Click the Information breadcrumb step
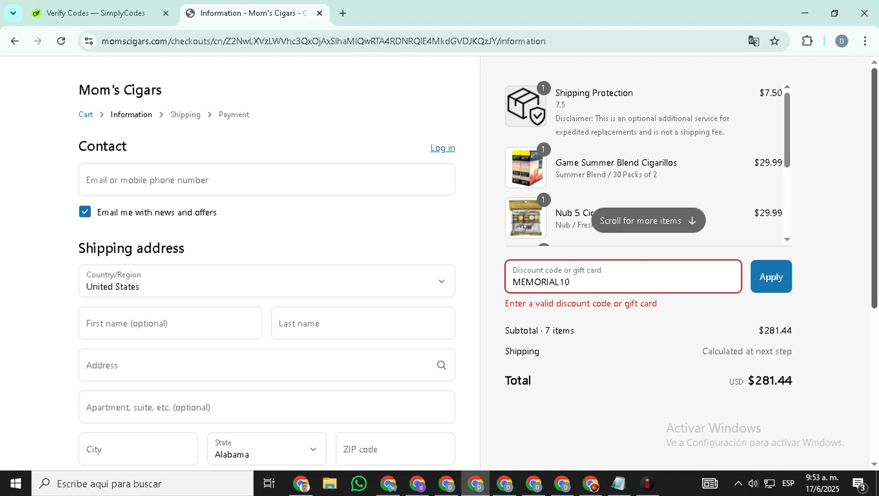The height and width of the screenshot is (496, 879). [131, 115]
